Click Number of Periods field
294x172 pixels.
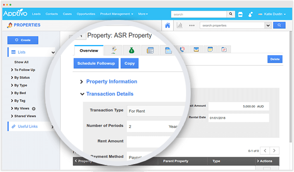coord(153,127)
